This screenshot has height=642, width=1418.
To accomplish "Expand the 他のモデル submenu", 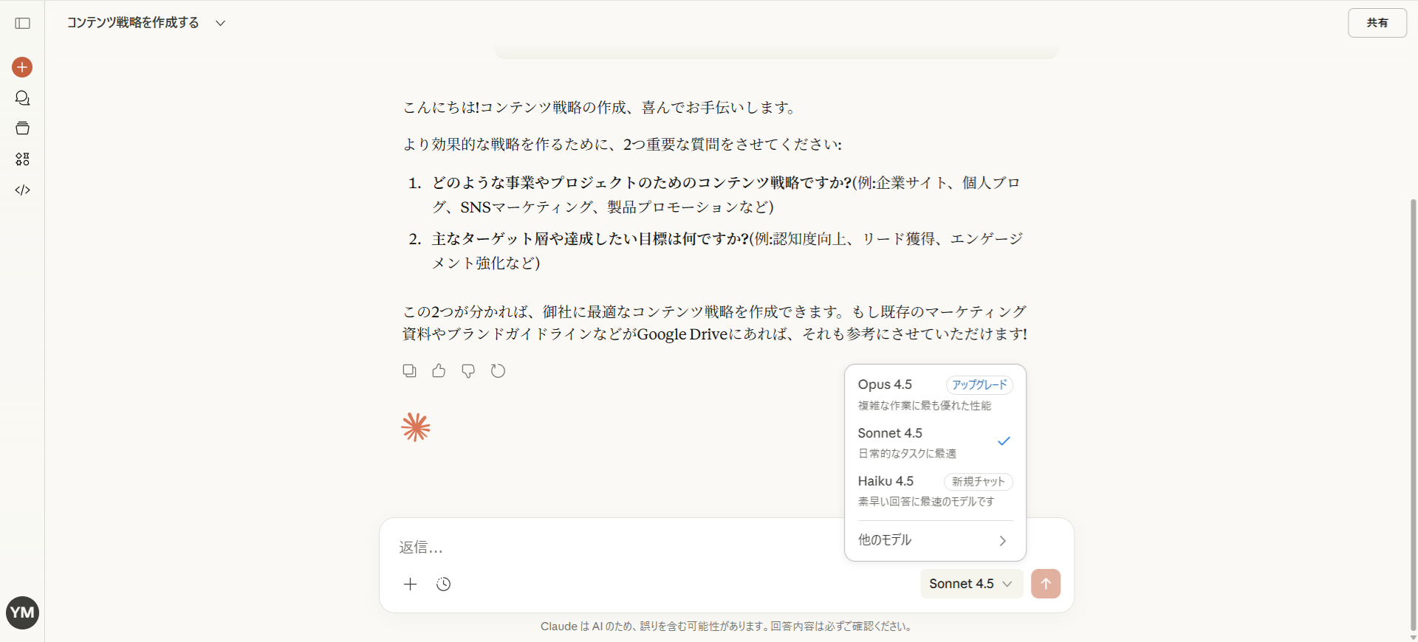I will pyautogui.click(x=934, y=540).
